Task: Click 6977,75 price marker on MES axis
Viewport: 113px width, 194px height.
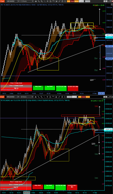Action: tap(109, 35)
